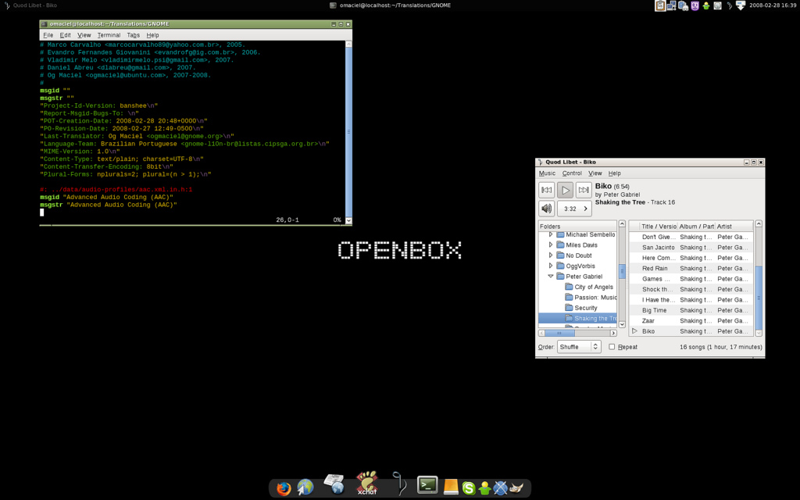Open XChat from the dock
This screenshot has width=800, height=500.
(367, 486)
